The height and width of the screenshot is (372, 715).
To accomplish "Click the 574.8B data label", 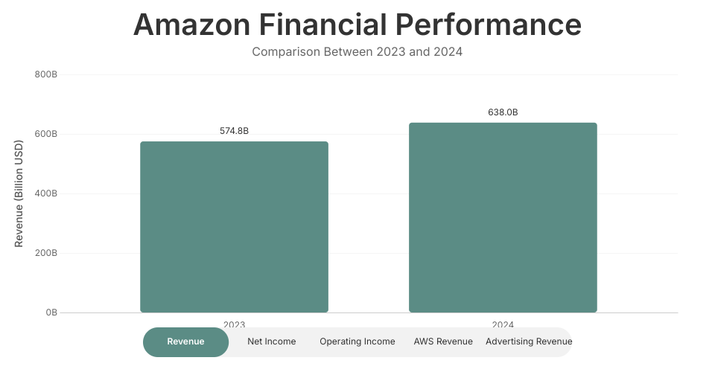I will tap(234, 131).
